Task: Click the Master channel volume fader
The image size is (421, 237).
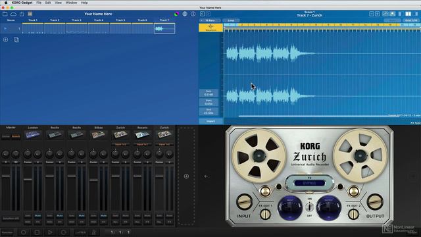Action: [6, 176]
